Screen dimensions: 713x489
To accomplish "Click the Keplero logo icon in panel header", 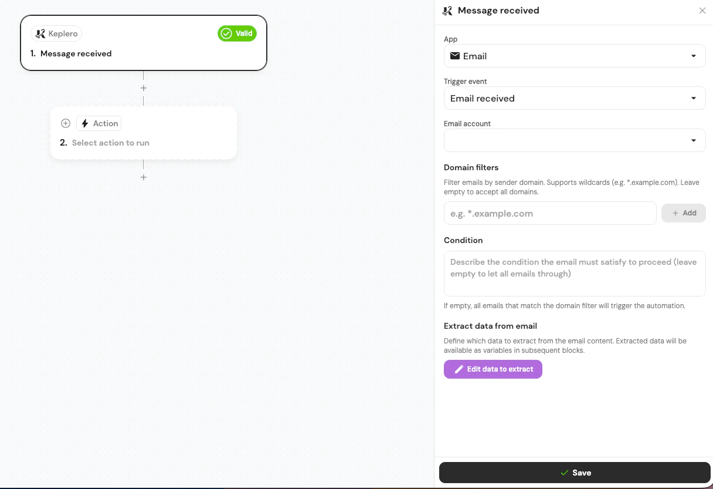I will click(x=447, y=11).
